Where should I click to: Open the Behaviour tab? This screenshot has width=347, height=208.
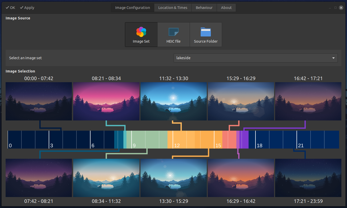tap(204, 8)
